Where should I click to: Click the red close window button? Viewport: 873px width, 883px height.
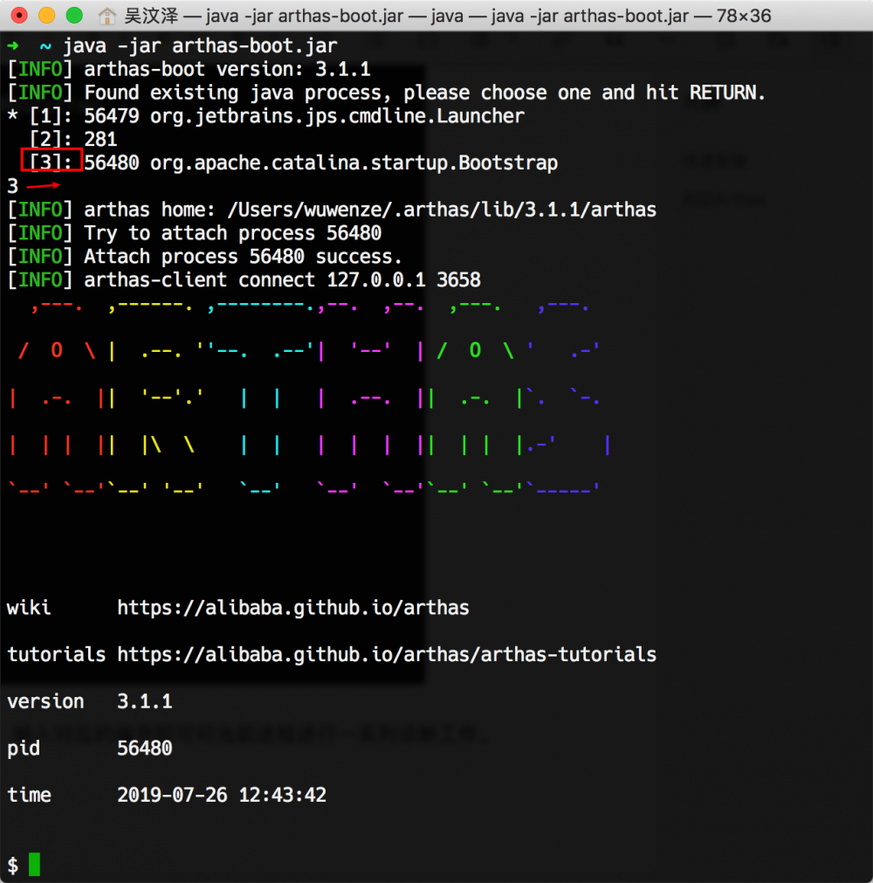coord(19,16)
